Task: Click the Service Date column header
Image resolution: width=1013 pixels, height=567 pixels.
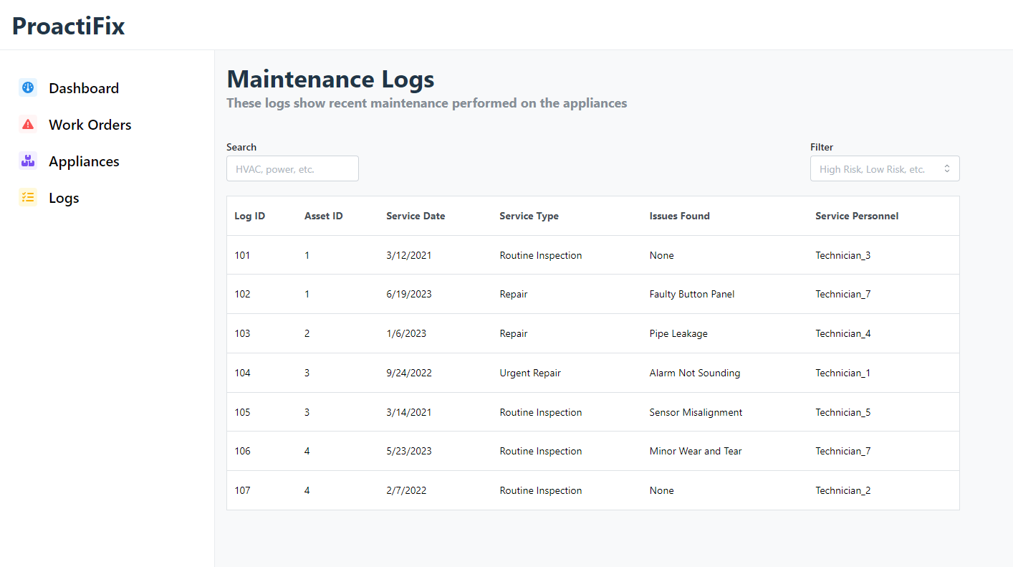Action: click(x=416, y=216)
